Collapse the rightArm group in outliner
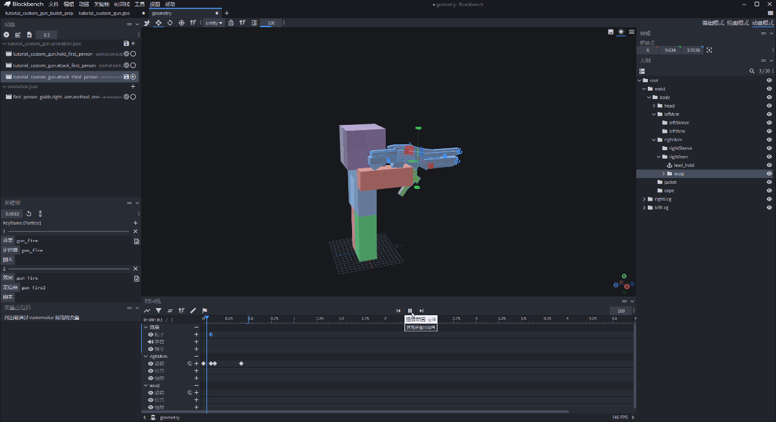776x422 pixels. point(654,140)
